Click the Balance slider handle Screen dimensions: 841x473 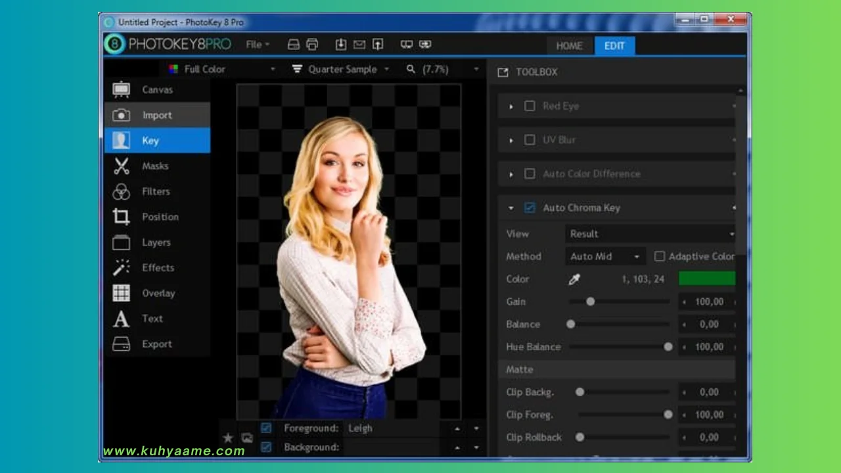[571, 324]
